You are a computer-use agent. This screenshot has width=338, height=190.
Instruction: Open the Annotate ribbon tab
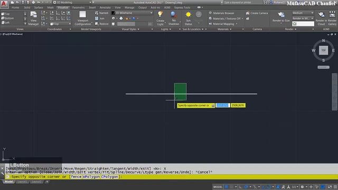pos(105,7)
